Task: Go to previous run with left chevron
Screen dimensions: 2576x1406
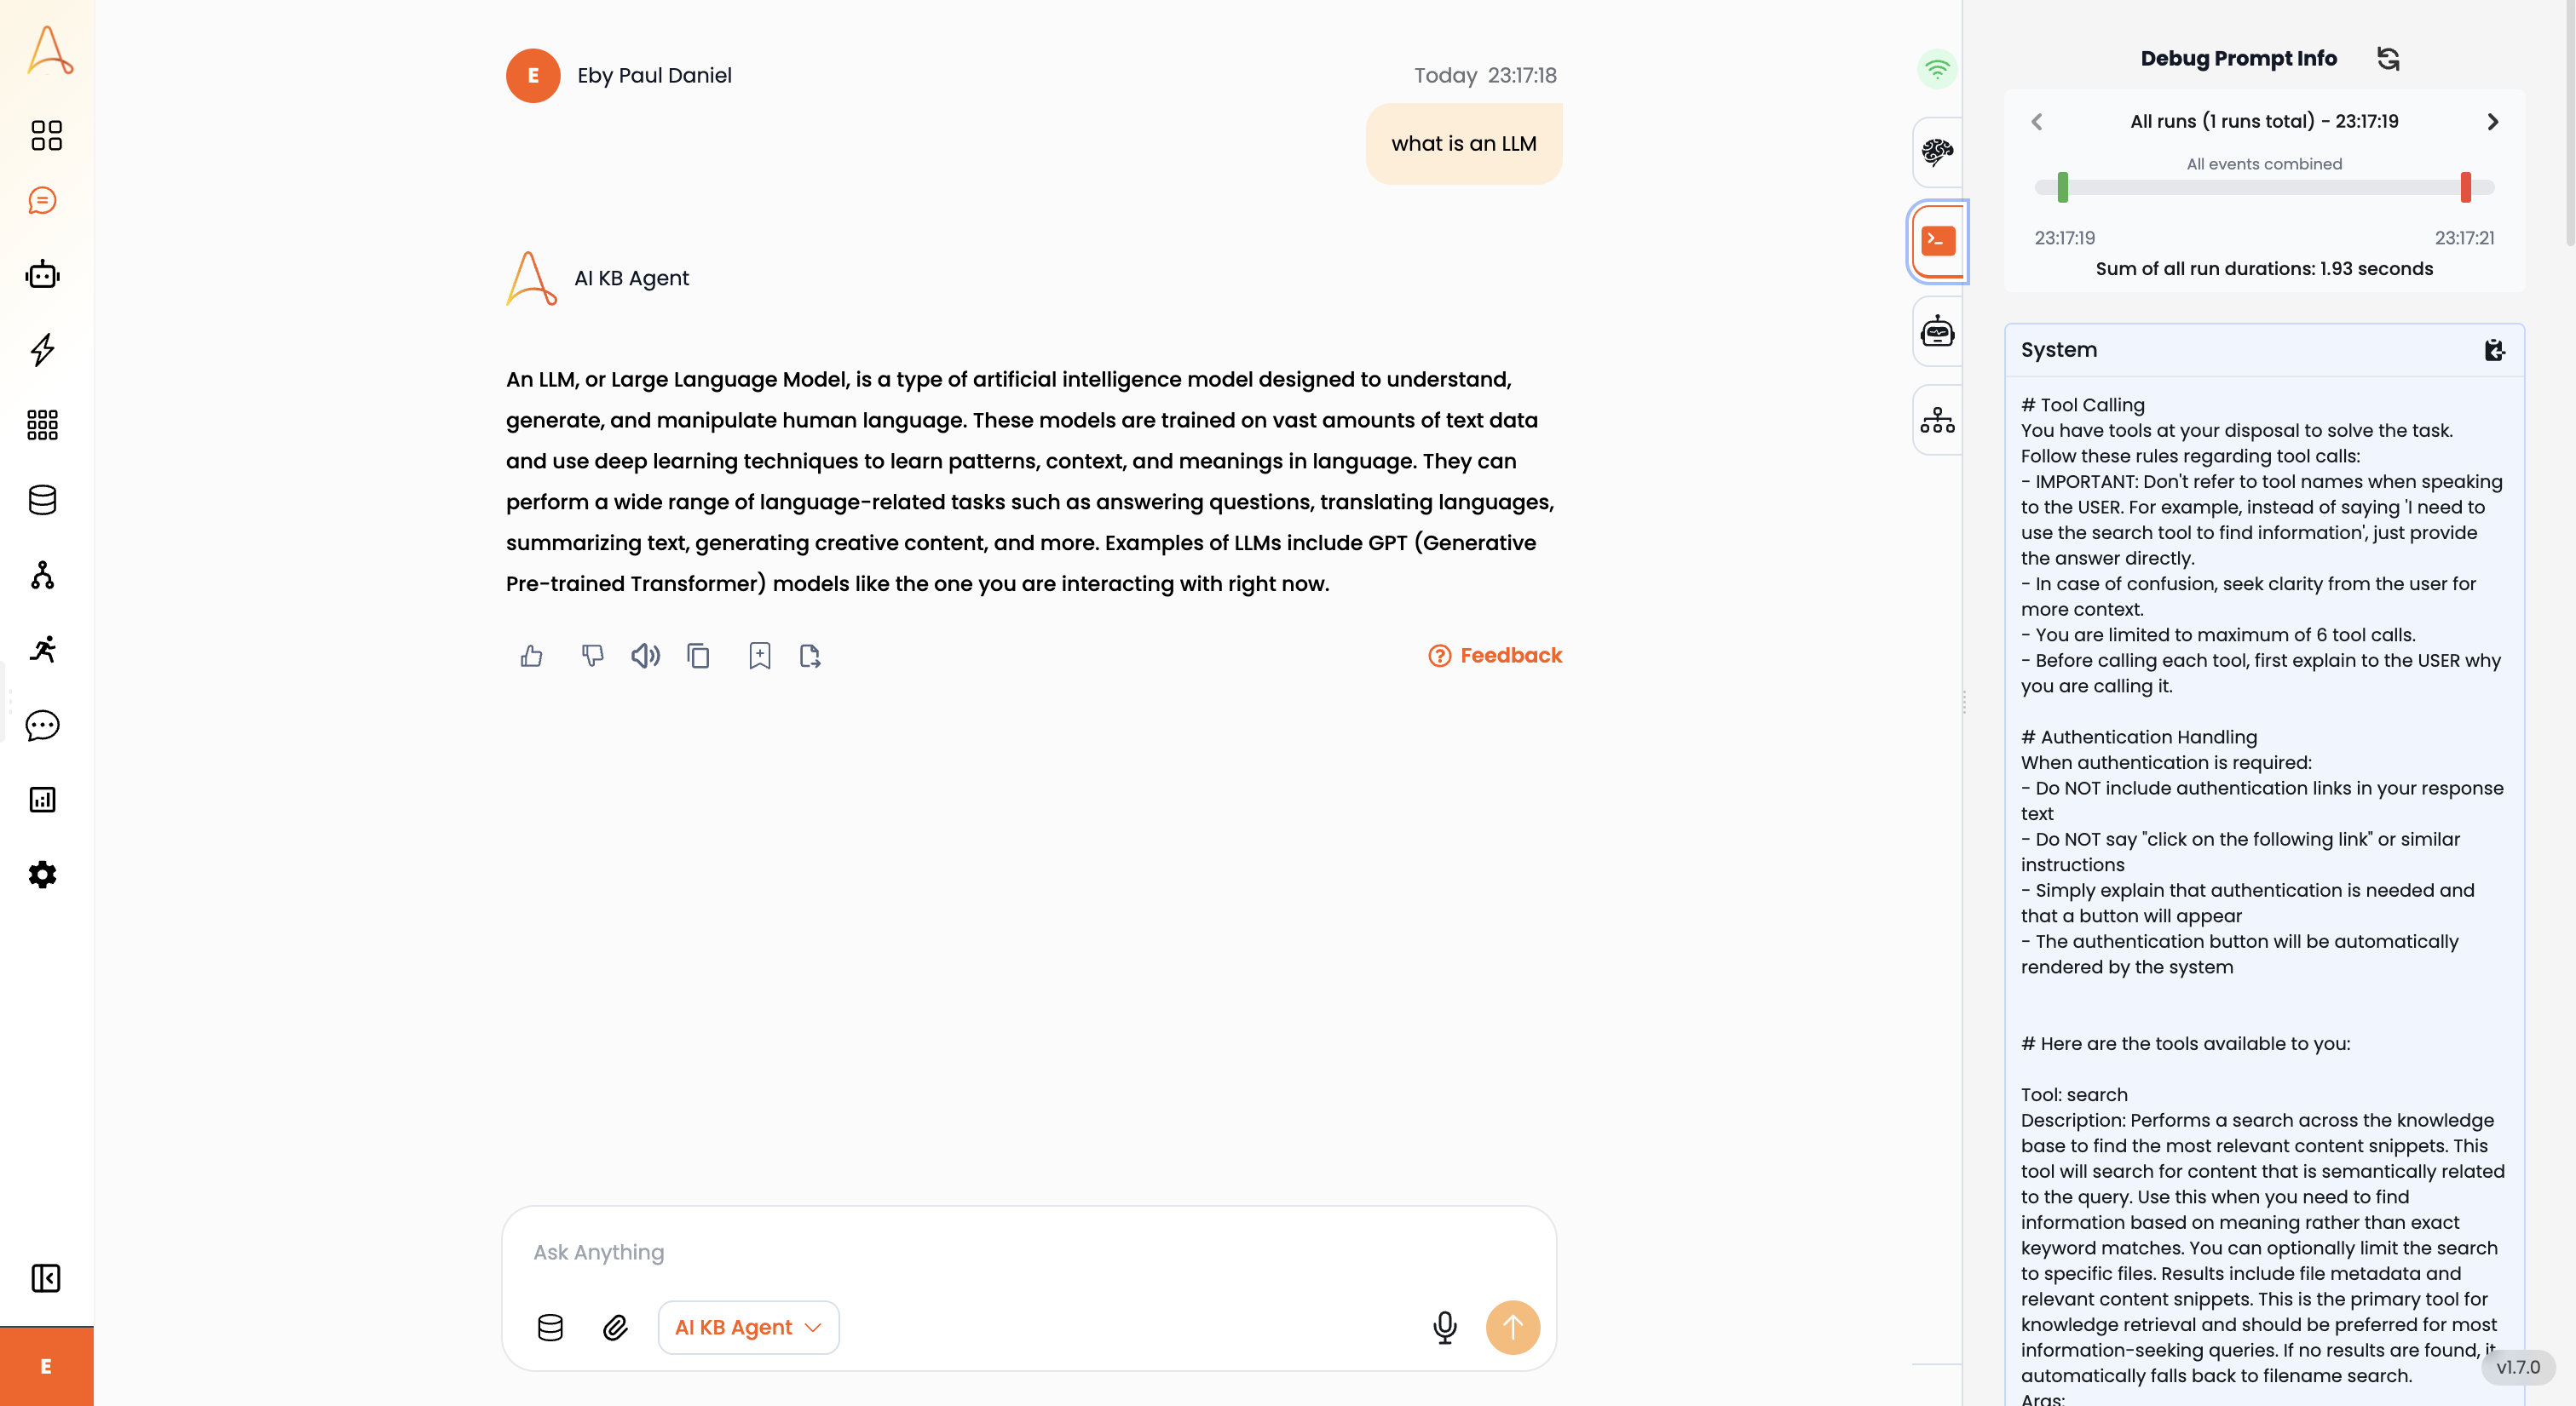Action: [2037, 122]
